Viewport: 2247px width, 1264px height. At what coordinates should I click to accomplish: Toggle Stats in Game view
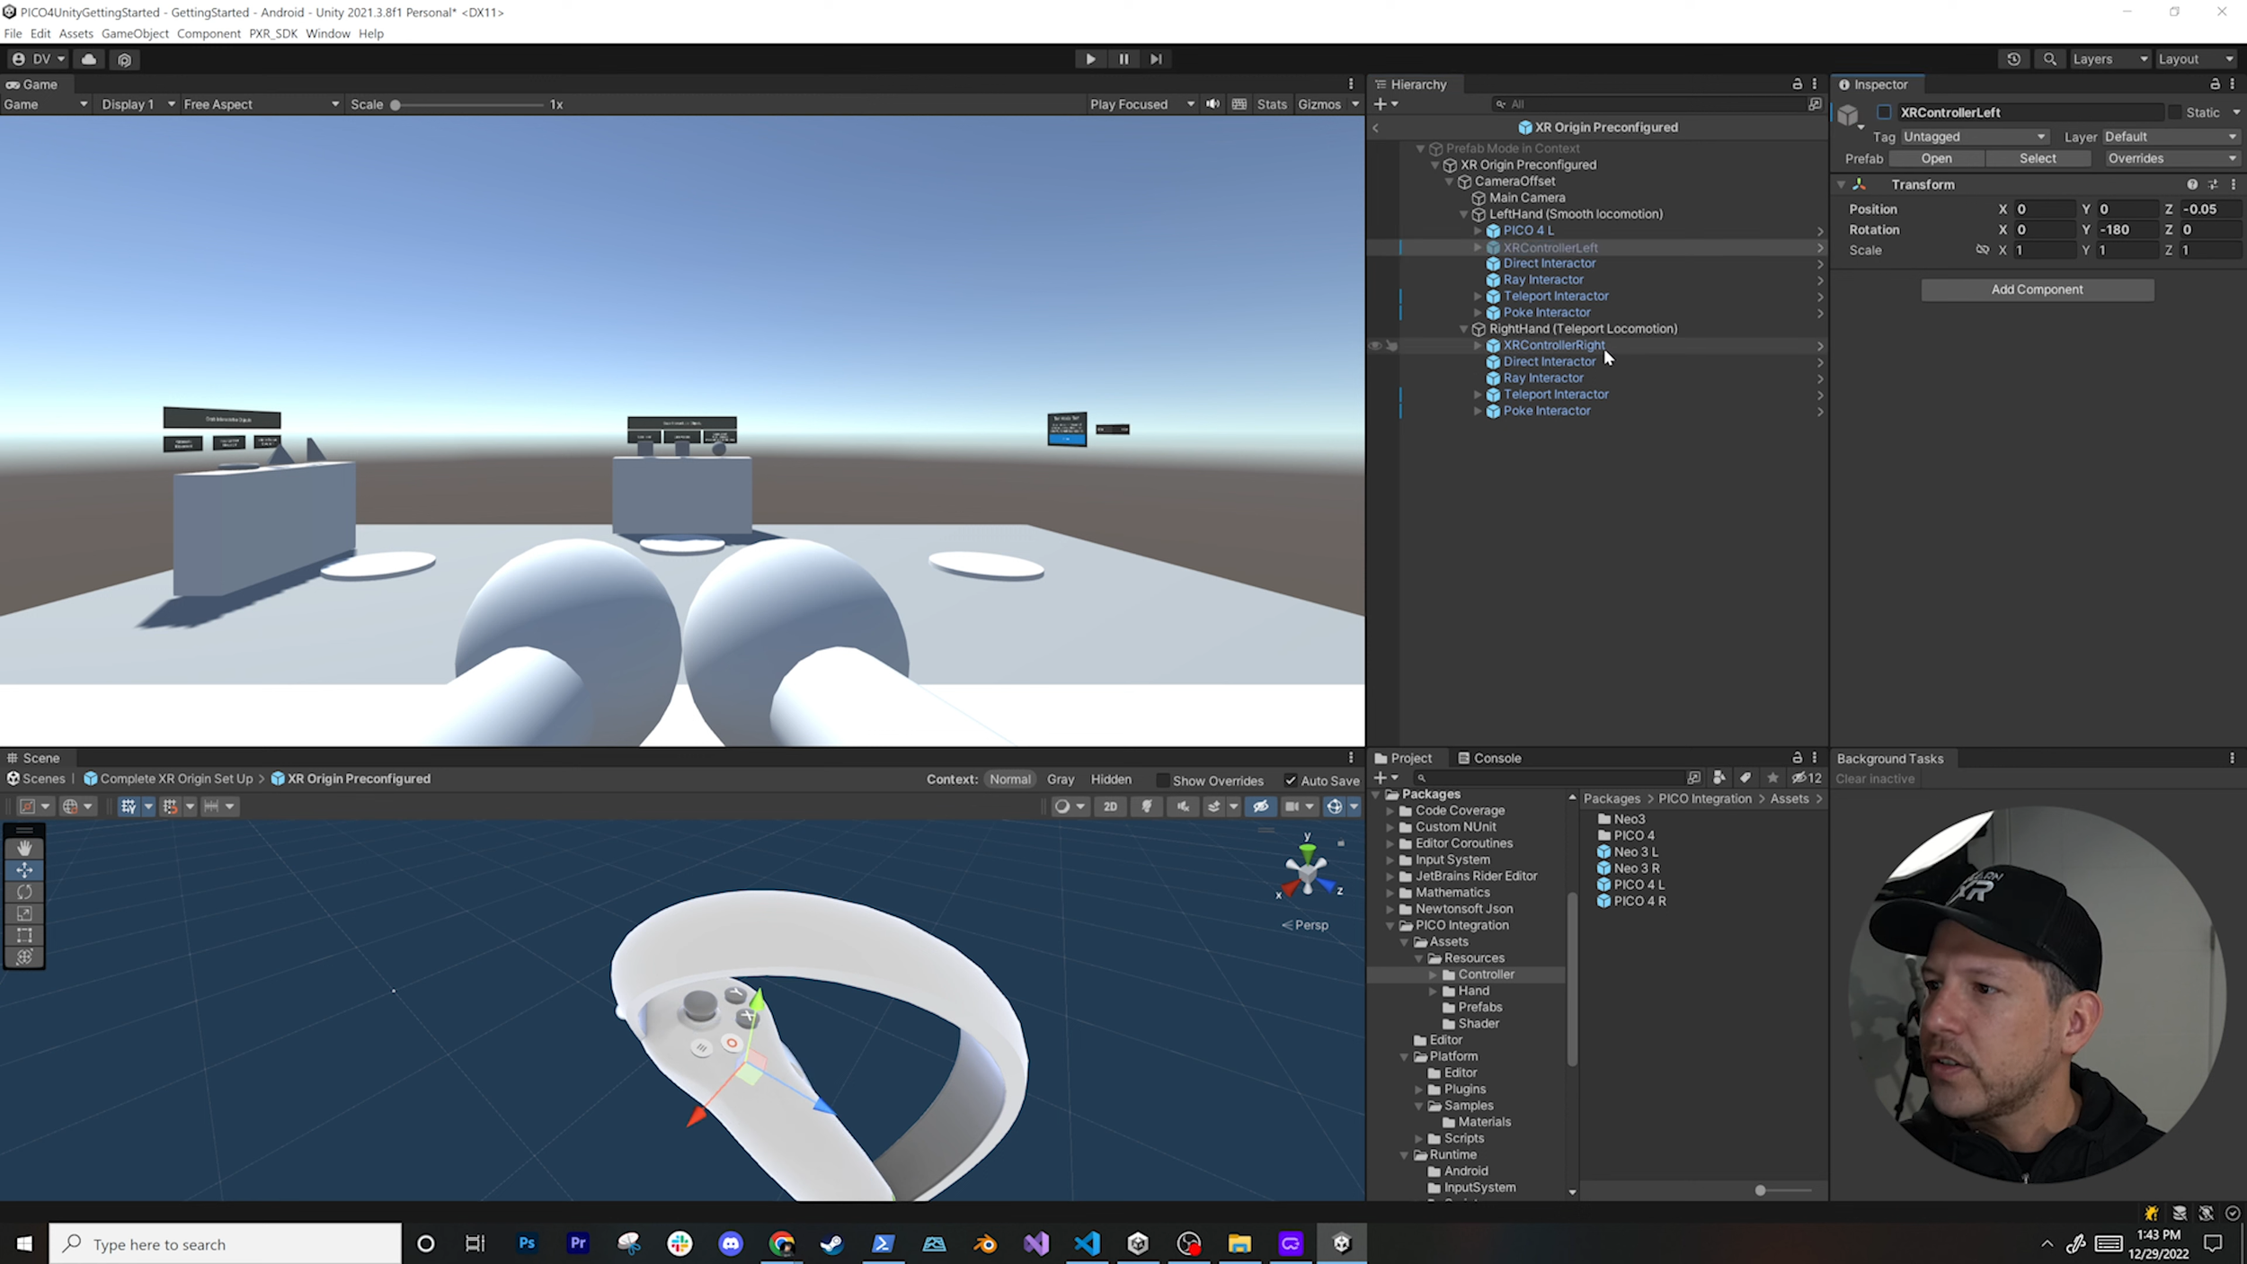click(1272, 104)
